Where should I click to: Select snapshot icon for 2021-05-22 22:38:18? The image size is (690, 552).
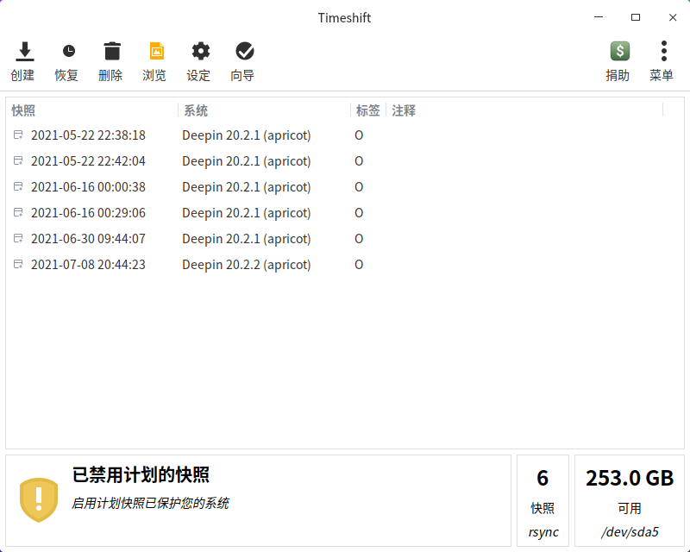pyautogui.click(x=18, y=135)
